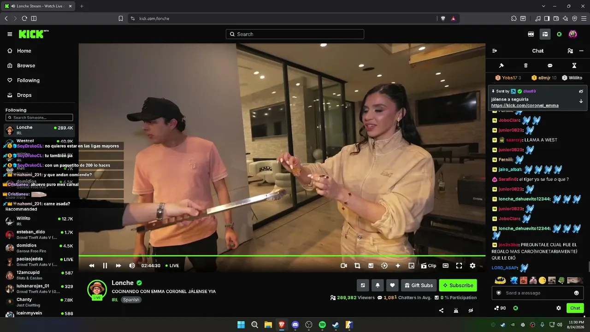Open the stream stats chart icon
This screenshot has width=590, height=332.
click(x=371, y=266)
